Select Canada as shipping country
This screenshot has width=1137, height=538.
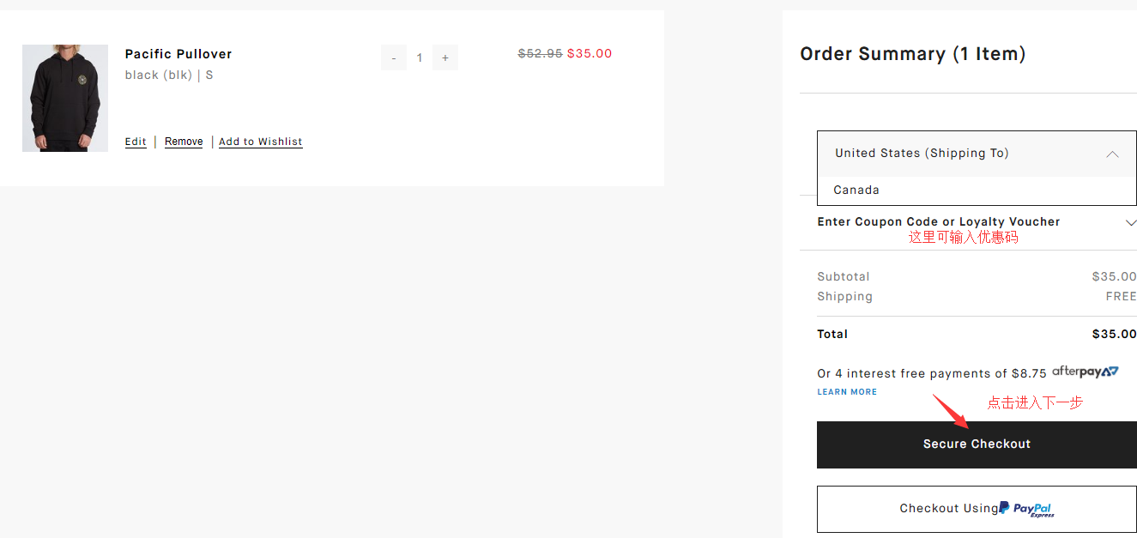pyautogui.click(x=856, y=190)
